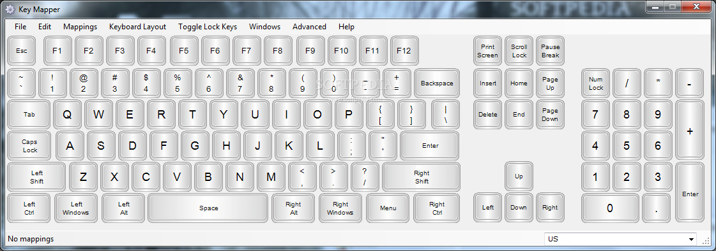The height and width of the screenshot is (251, 716).
Task: Expand the US keyboard layout dropdown
Action: [692, 239]
